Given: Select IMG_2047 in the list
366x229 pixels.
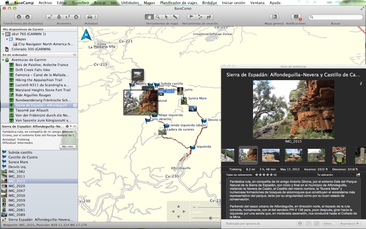Looking at the screenshot, I should pyautogui.click(x=16, y=191).
